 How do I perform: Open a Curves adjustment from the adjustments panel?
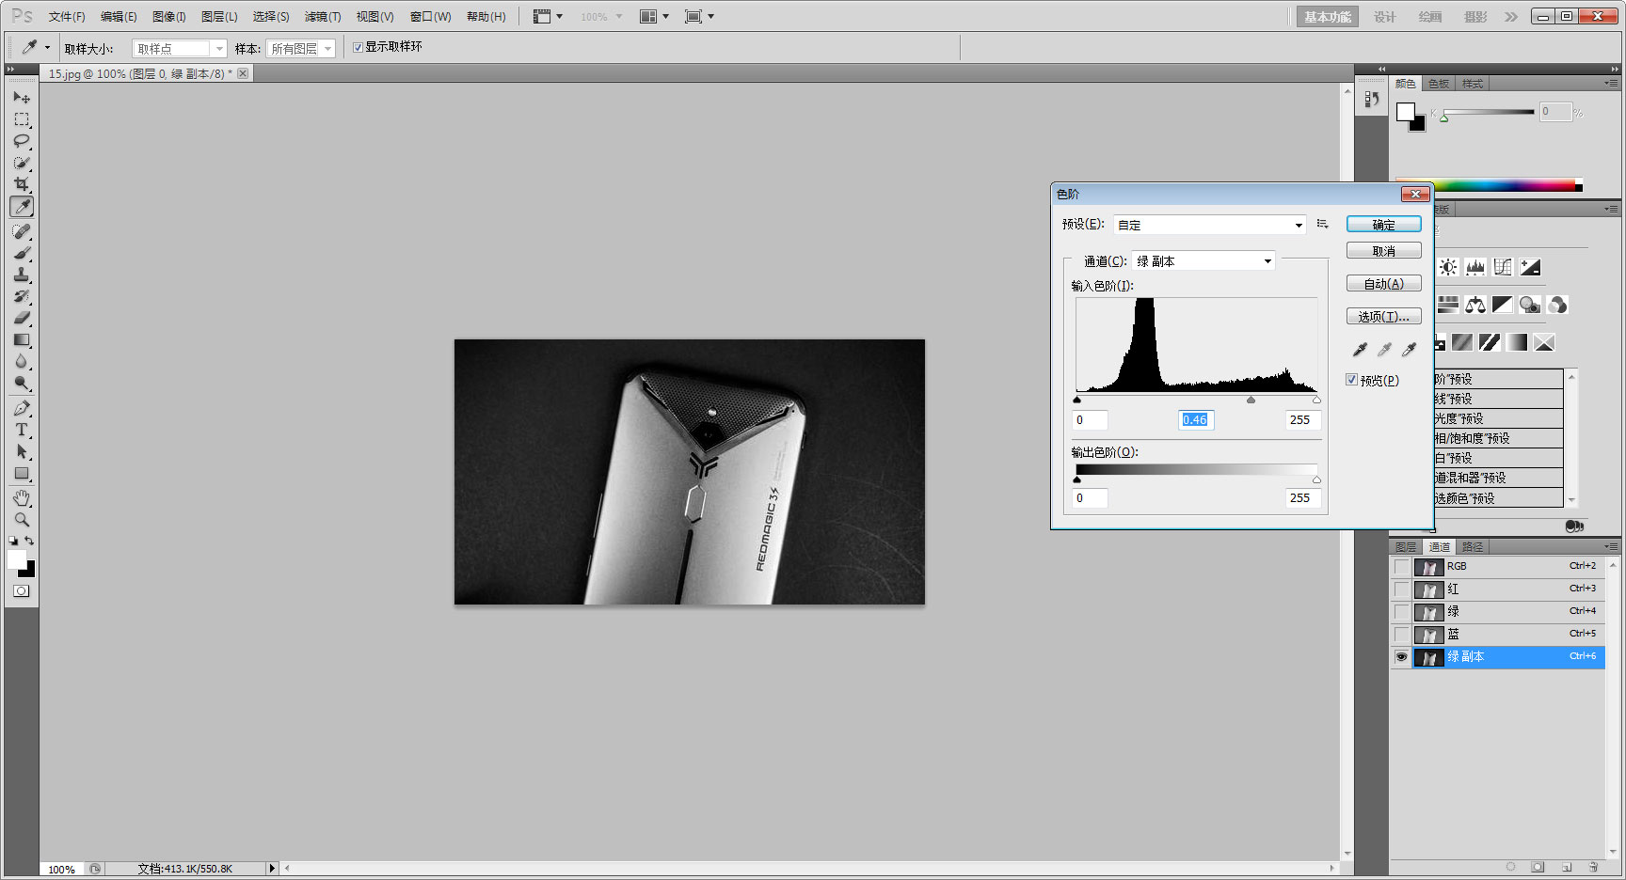[x=1503, y=266]
